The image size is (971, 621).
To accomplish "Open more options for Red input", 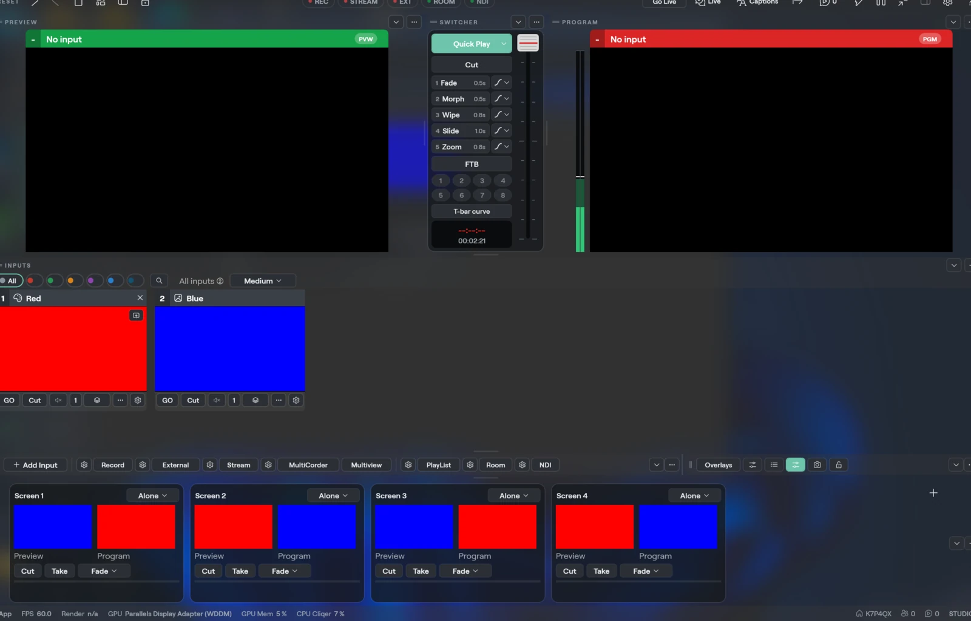I will [x=120, y=400].
